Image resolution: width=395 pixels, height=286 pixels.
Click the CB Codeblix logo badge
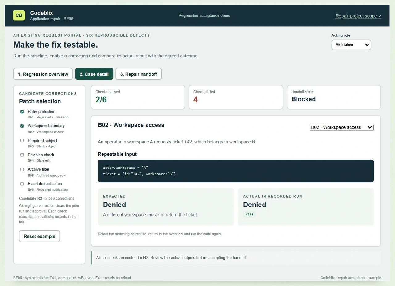19,15
